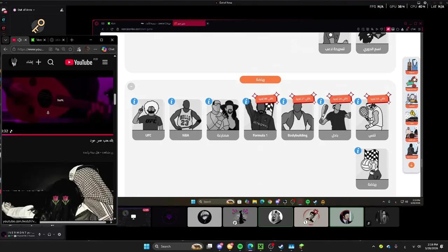Open info icon on Bodybuilding card
The image size is (448, 252).
point(283,101)
